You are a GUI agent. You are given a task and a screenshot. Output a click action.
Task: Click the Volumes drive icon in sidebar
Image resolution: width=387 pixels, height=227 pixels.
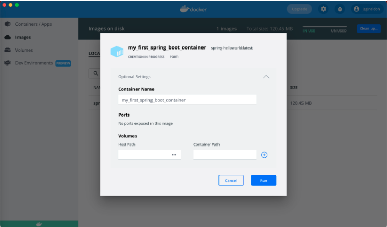[8, 50]
